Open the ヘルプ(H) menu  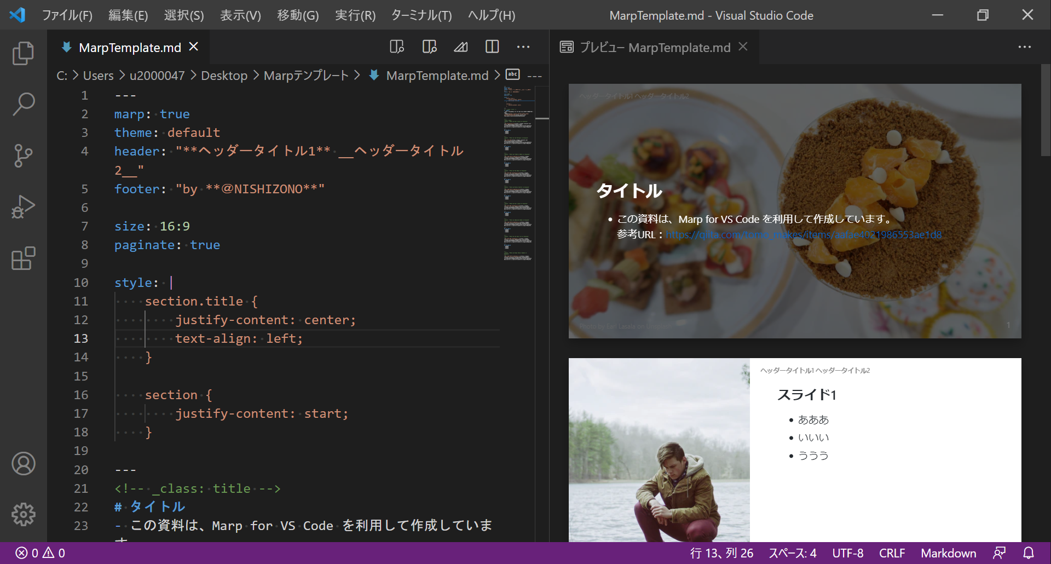492,15
